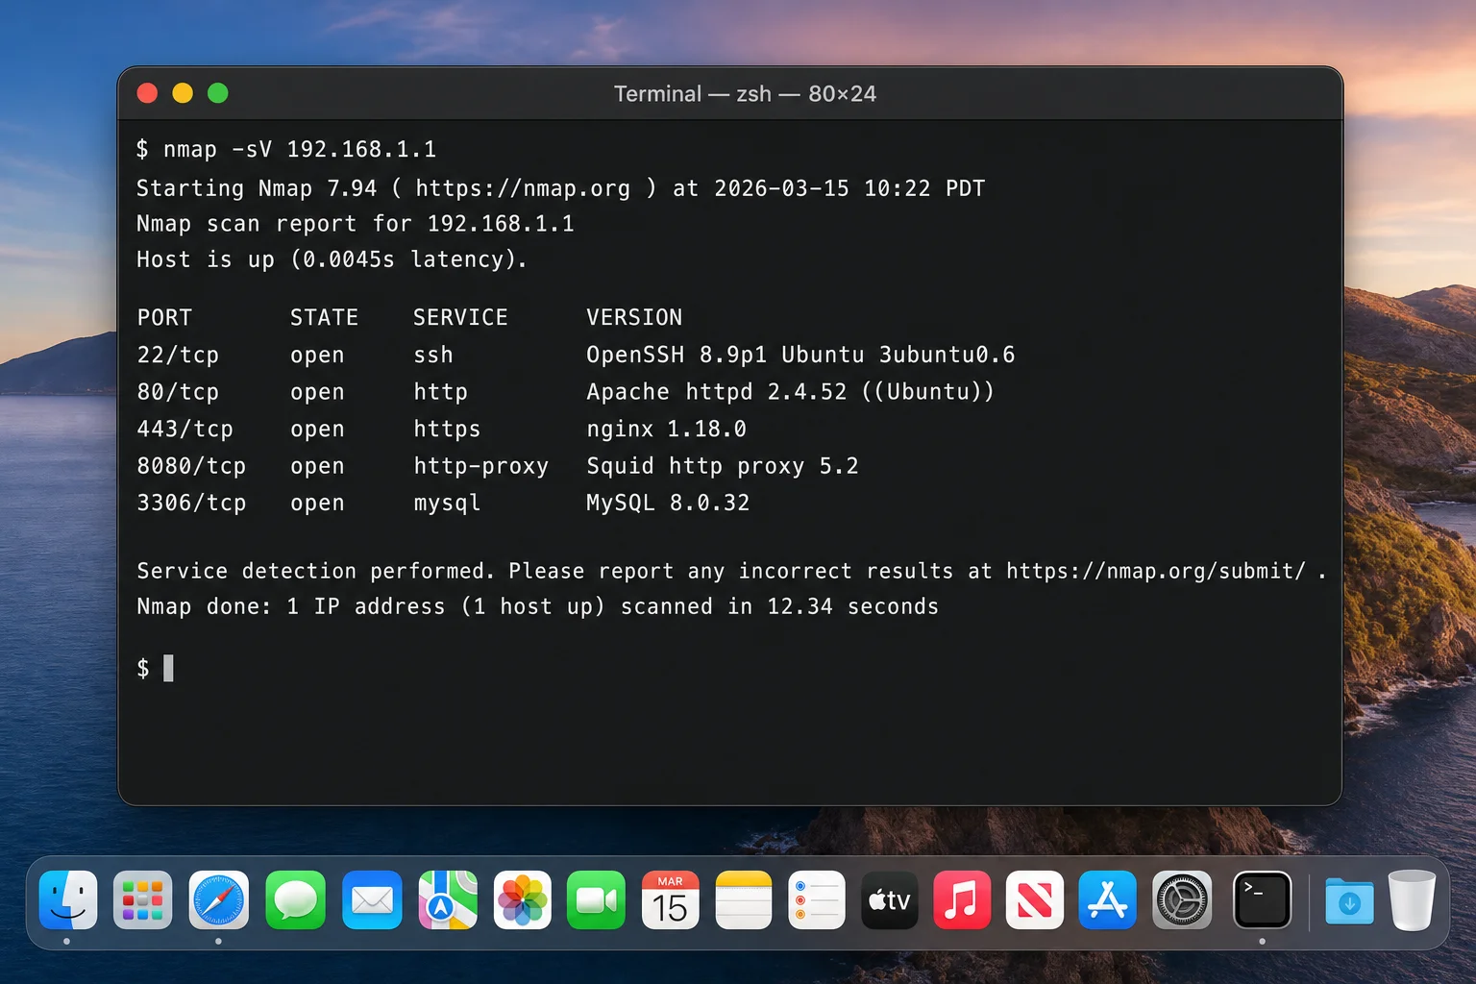Click the ssh service name

[433, 355]
